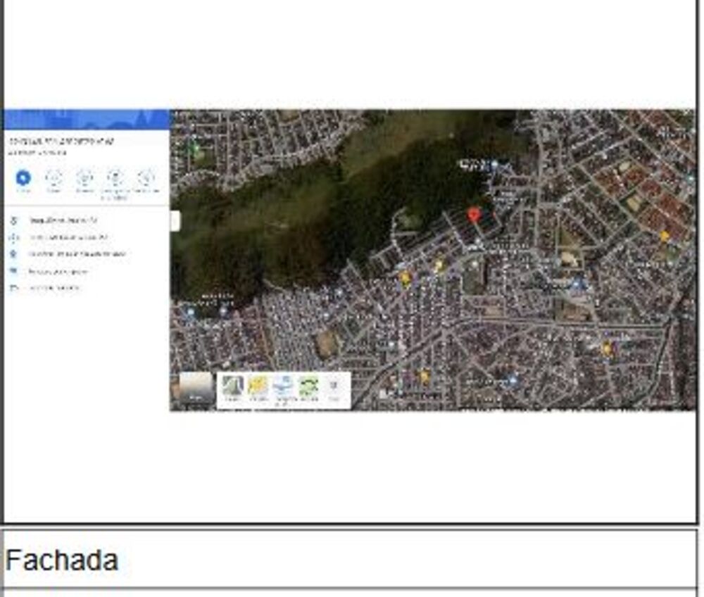Image resolution: width=704 pixels, height=597 pixels.
Task: Click the place title in side panel
Action: click(x=61, y=142)
